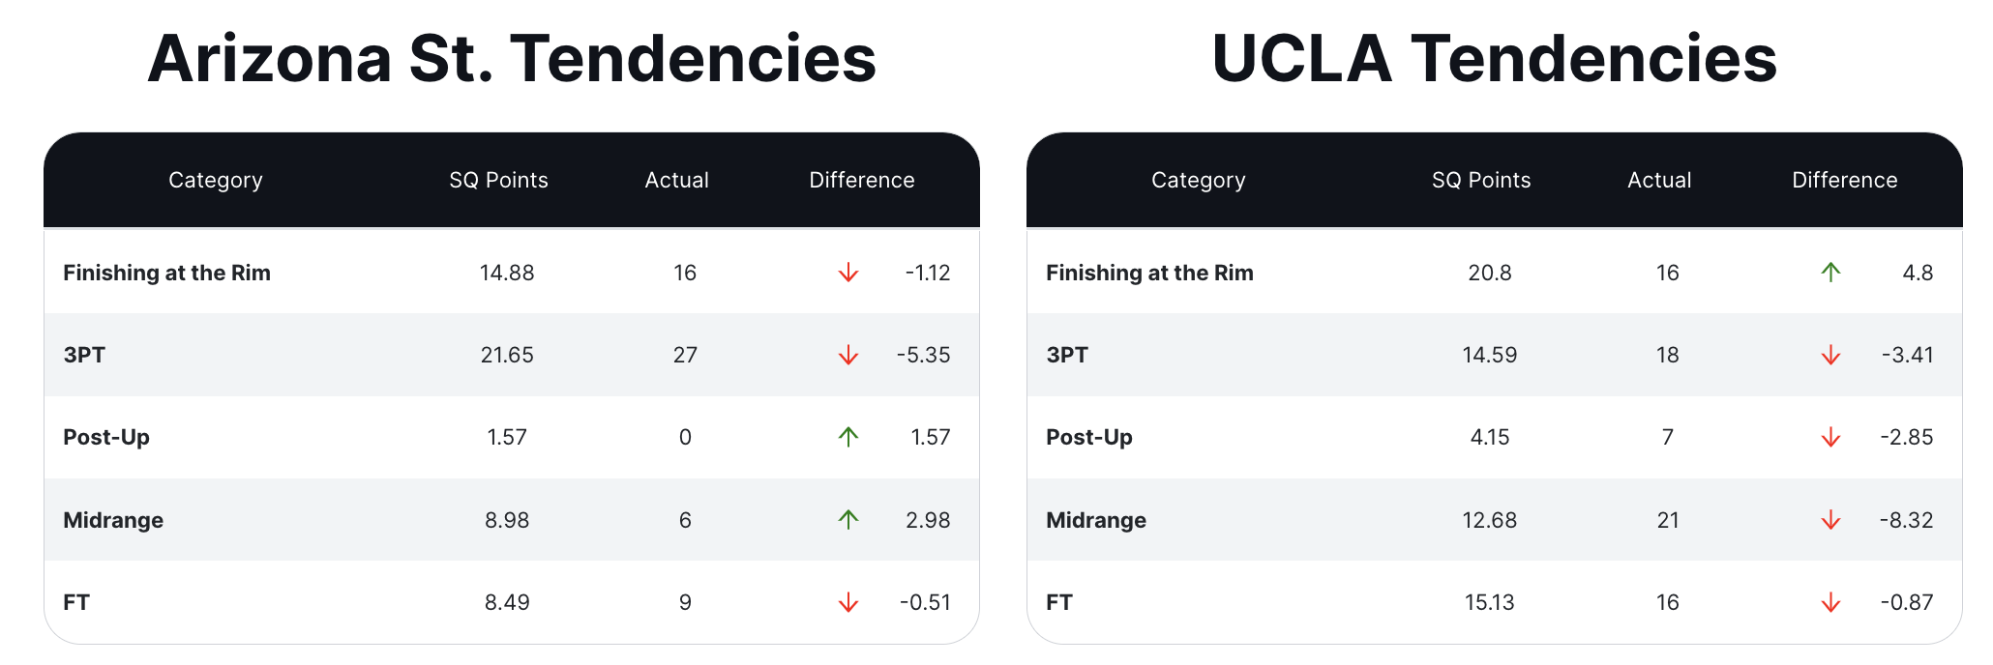
Task: Click red down arrow in UCLA 3PT row
Action: tap(1830, 355)
